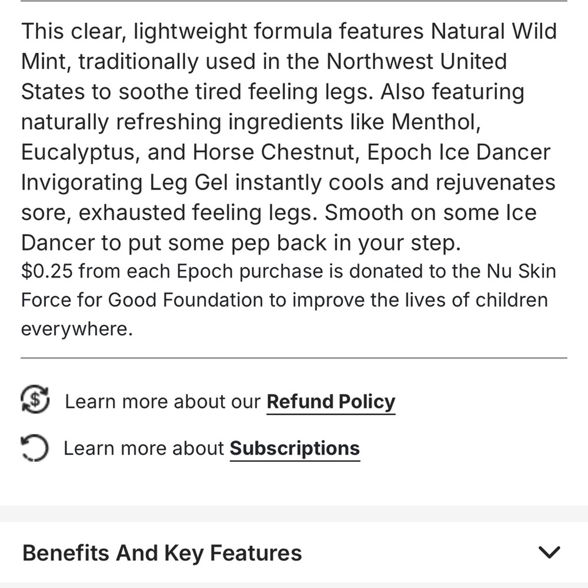
Task: Open the Subscriptions link
Action: pos(295,449)
